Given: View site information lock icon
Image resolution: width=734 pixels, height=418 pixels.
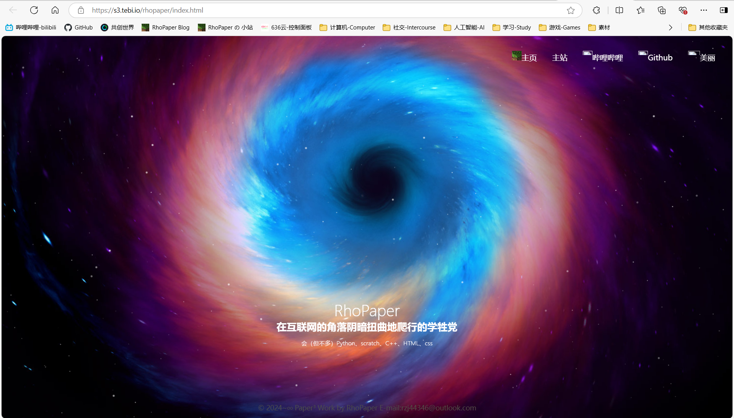Looking at the screenshot, I should tap(81, 10).
